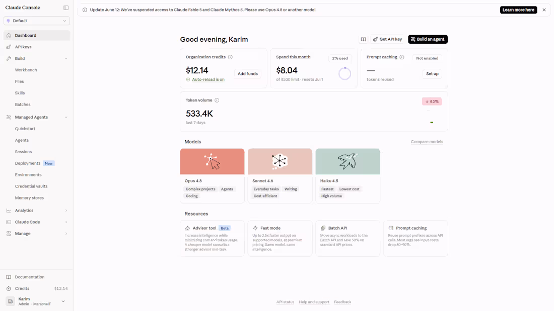The height and width of the screenshot is (311, 554).
Task: Click the API keys key icon in sidebar
Action: [9, 47]
